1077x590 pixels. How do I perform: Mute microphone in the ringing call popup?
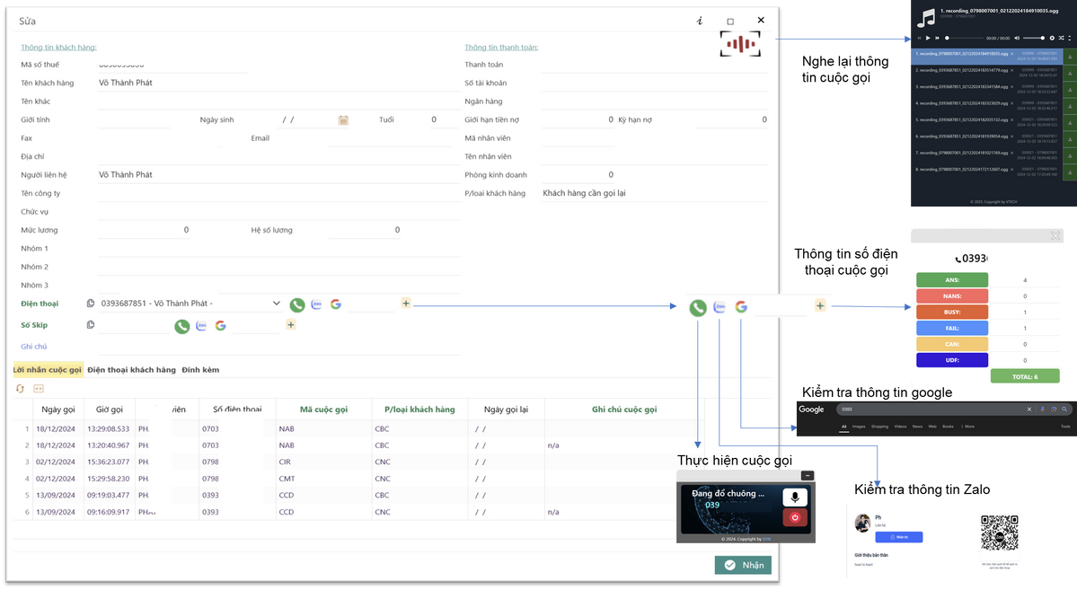click(x=795, y=498)
